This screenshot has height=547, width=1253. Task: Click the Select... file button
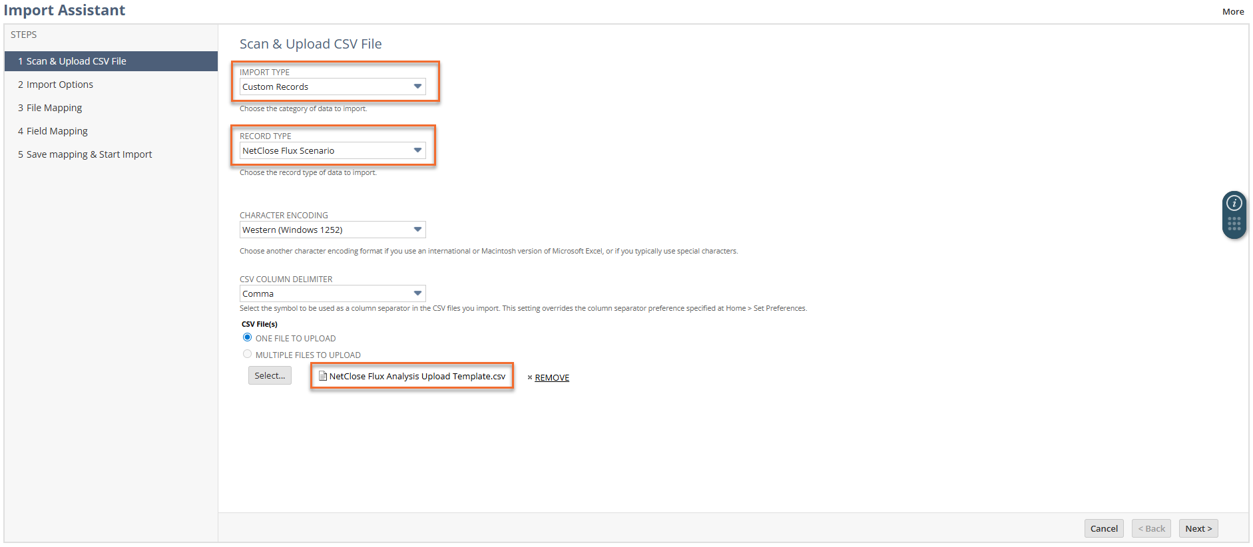(270, 375)
